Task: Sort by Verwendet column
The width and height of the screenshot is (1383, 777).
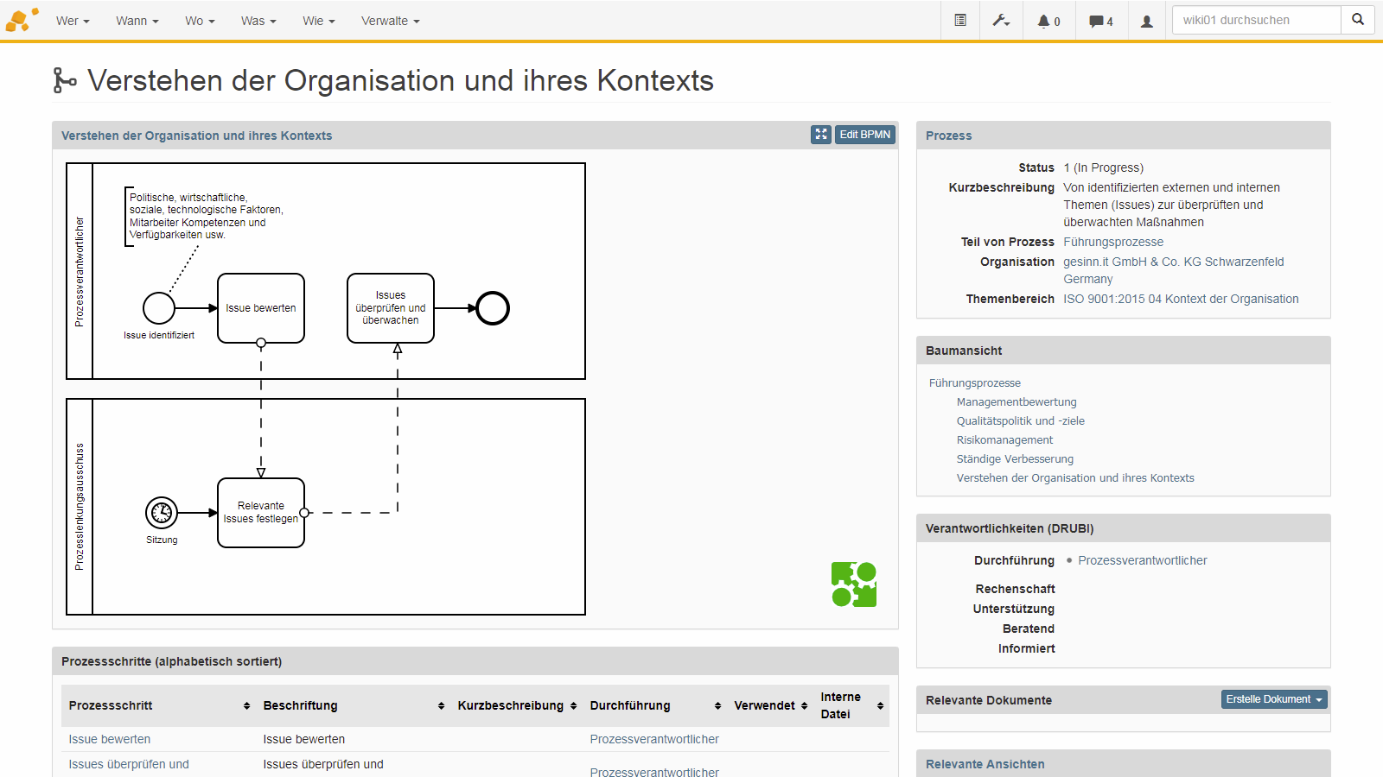Action: 804,705
